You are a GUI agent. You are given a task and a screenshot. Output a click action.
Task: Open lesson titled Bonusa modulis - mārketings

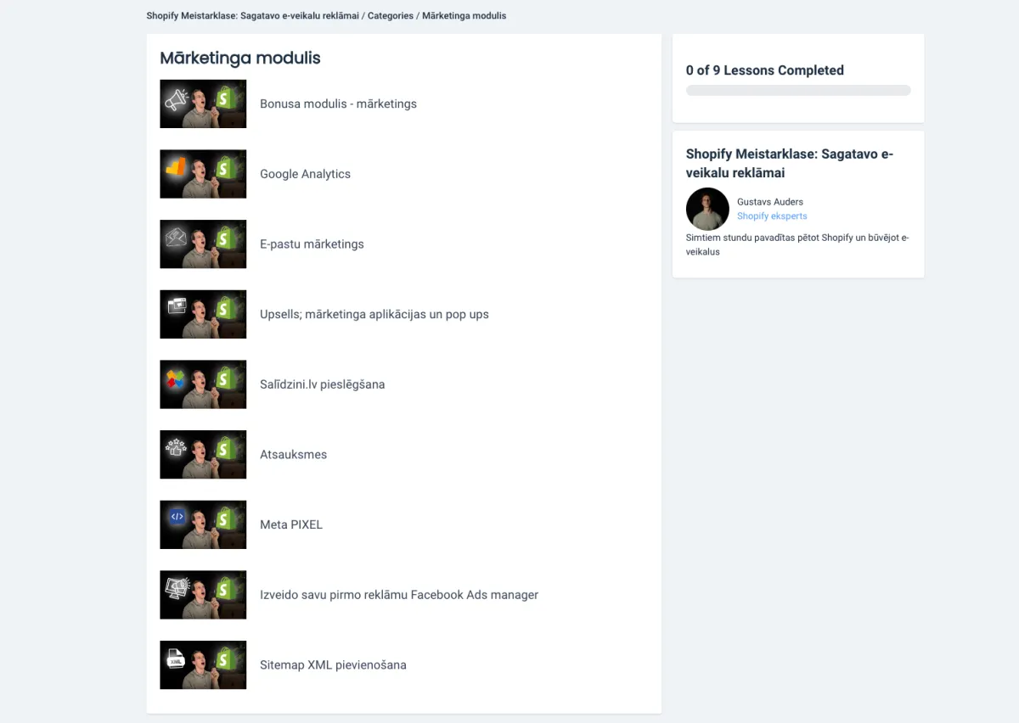pyautogui.click(x=338, y=104)
